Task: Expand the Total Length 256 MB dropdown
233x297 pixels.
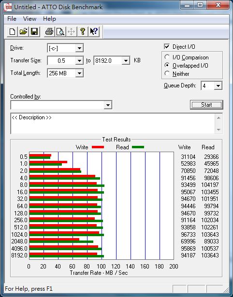Action: pos(79,73)
